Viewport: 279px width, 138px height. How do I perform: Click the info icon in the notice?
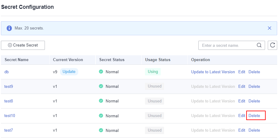point(9,28)
